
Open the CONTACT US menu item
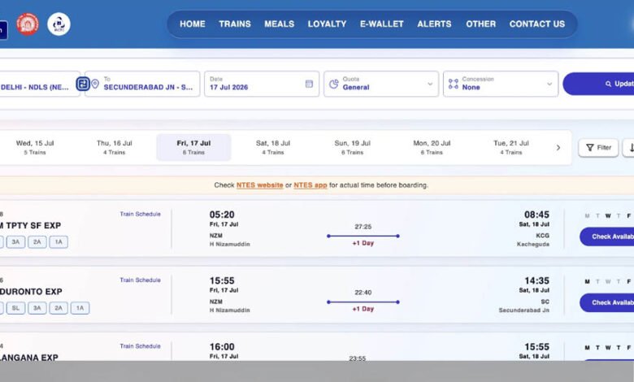point(537,24)
